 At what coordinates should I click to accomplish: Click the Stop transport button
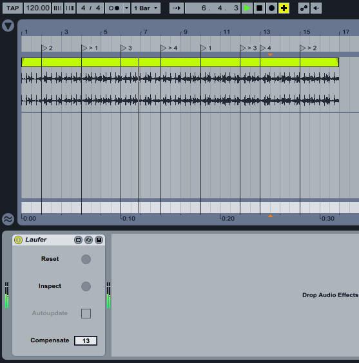(x=259, y=8)
